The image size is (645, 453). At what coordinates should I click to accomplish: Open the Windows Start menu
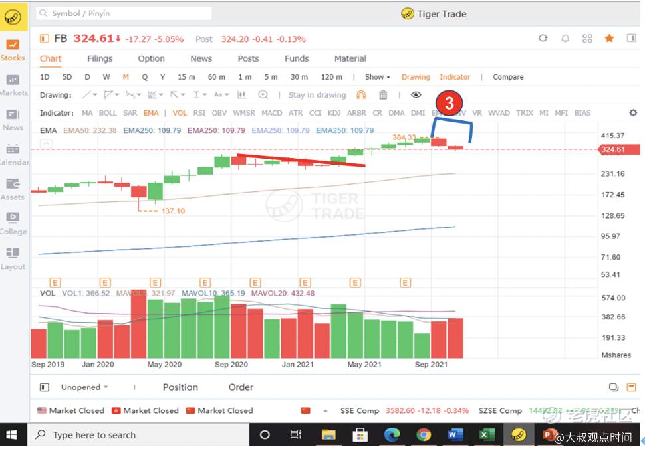click(x=11, y=435)
